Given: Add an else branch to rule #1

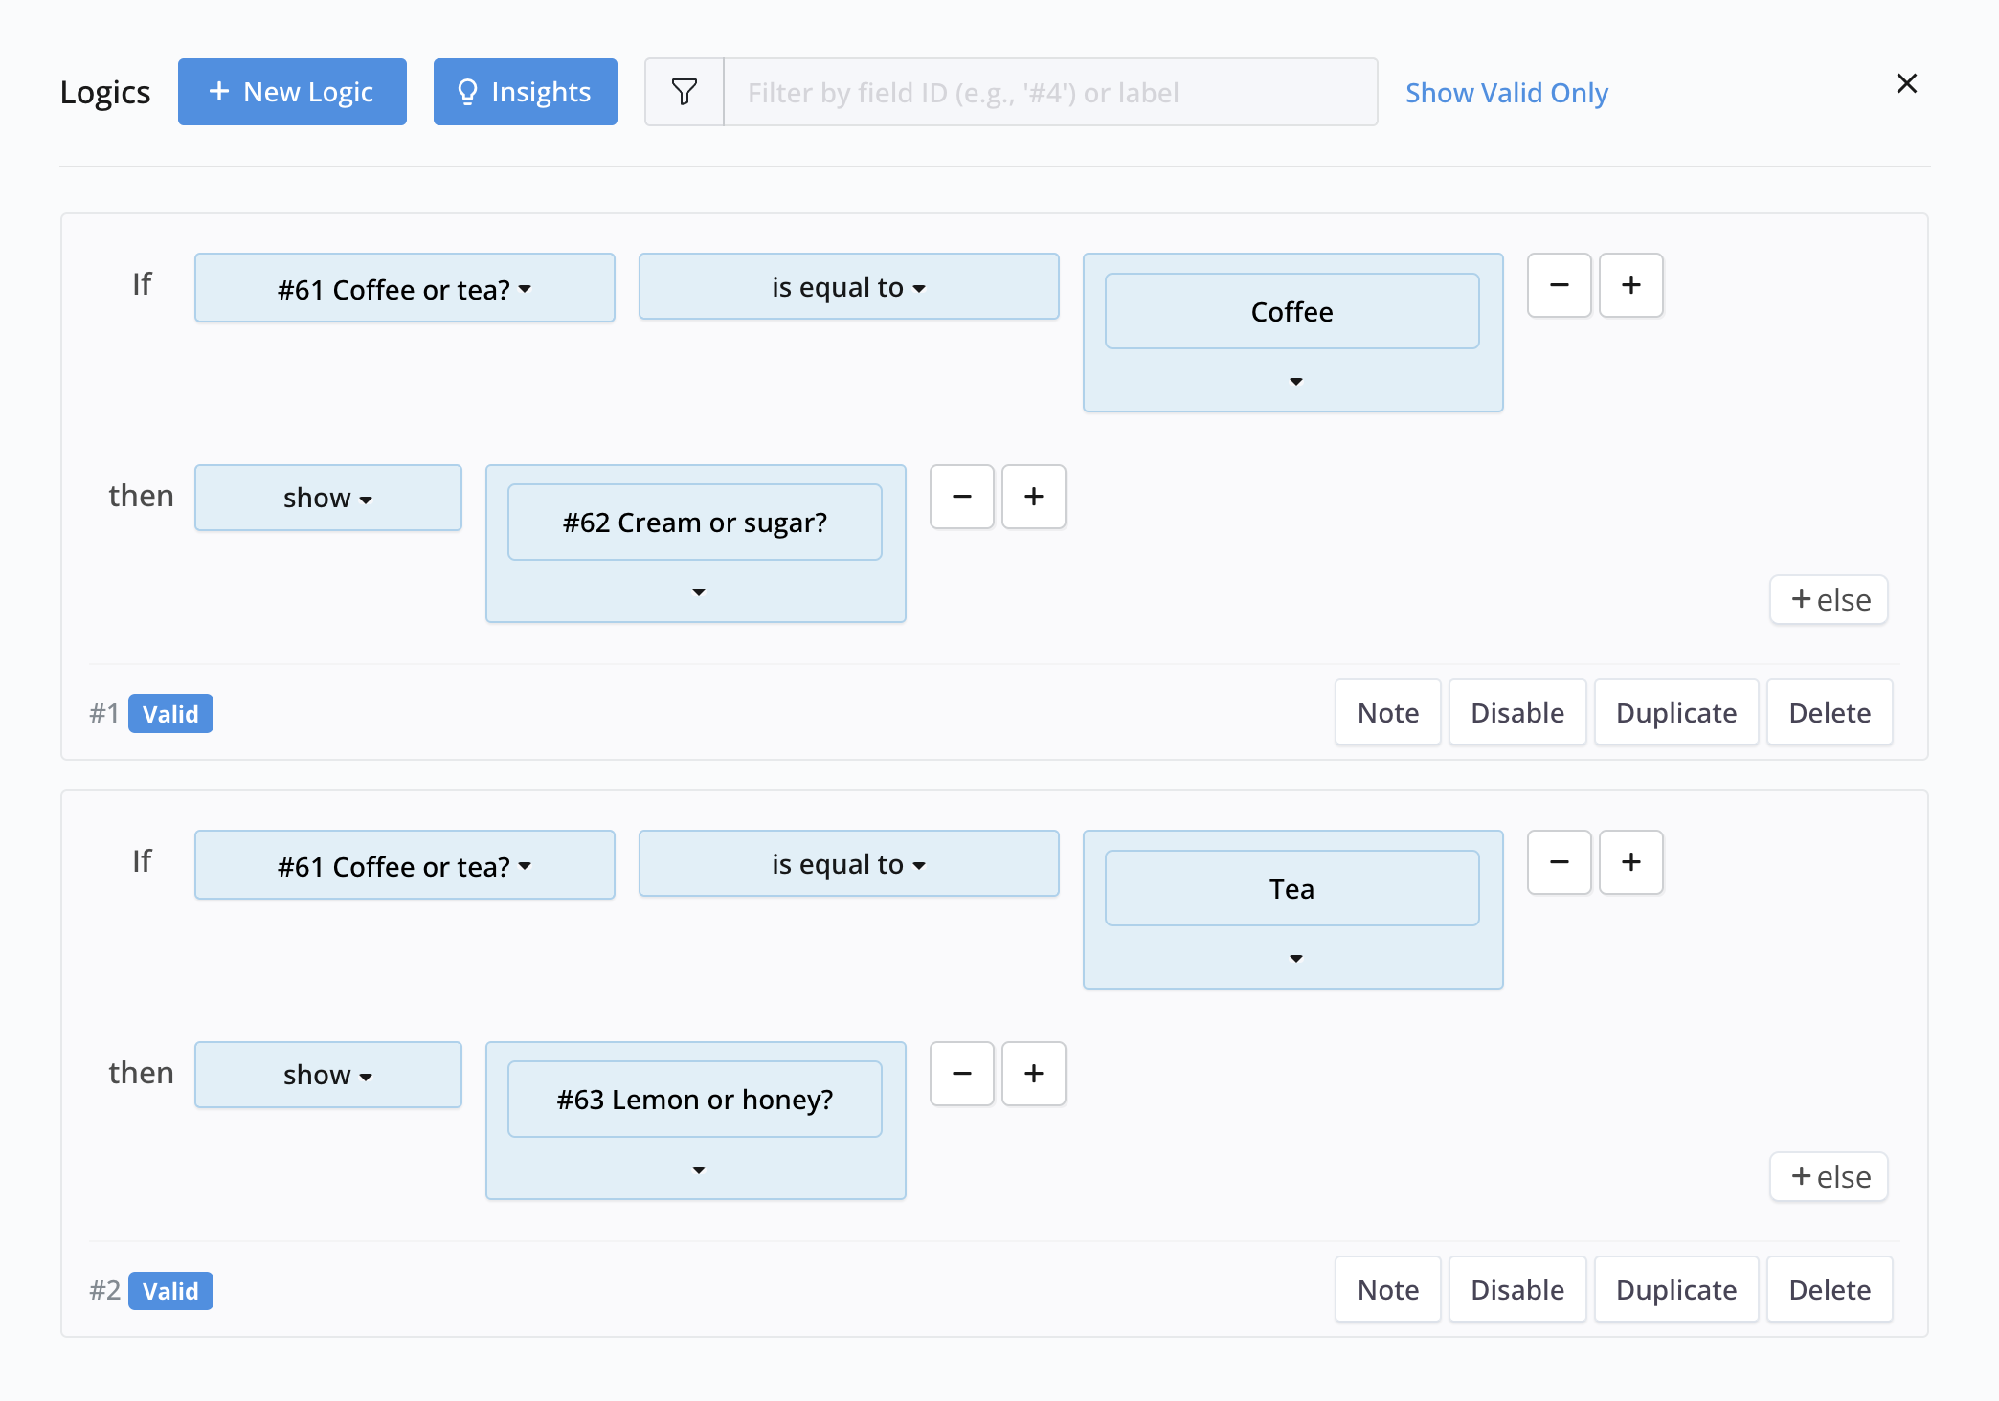Looking at the screenshot, I should click(1829, 600).
